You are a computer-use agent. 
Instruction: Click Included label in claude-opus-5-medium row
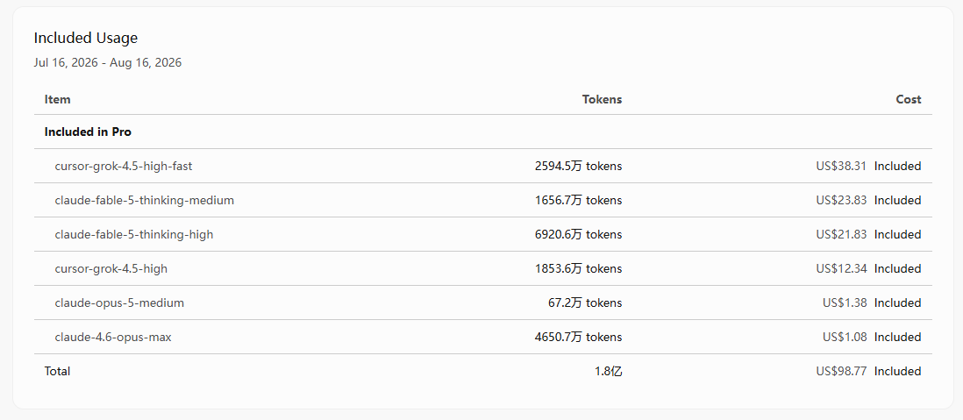(898, 303)
